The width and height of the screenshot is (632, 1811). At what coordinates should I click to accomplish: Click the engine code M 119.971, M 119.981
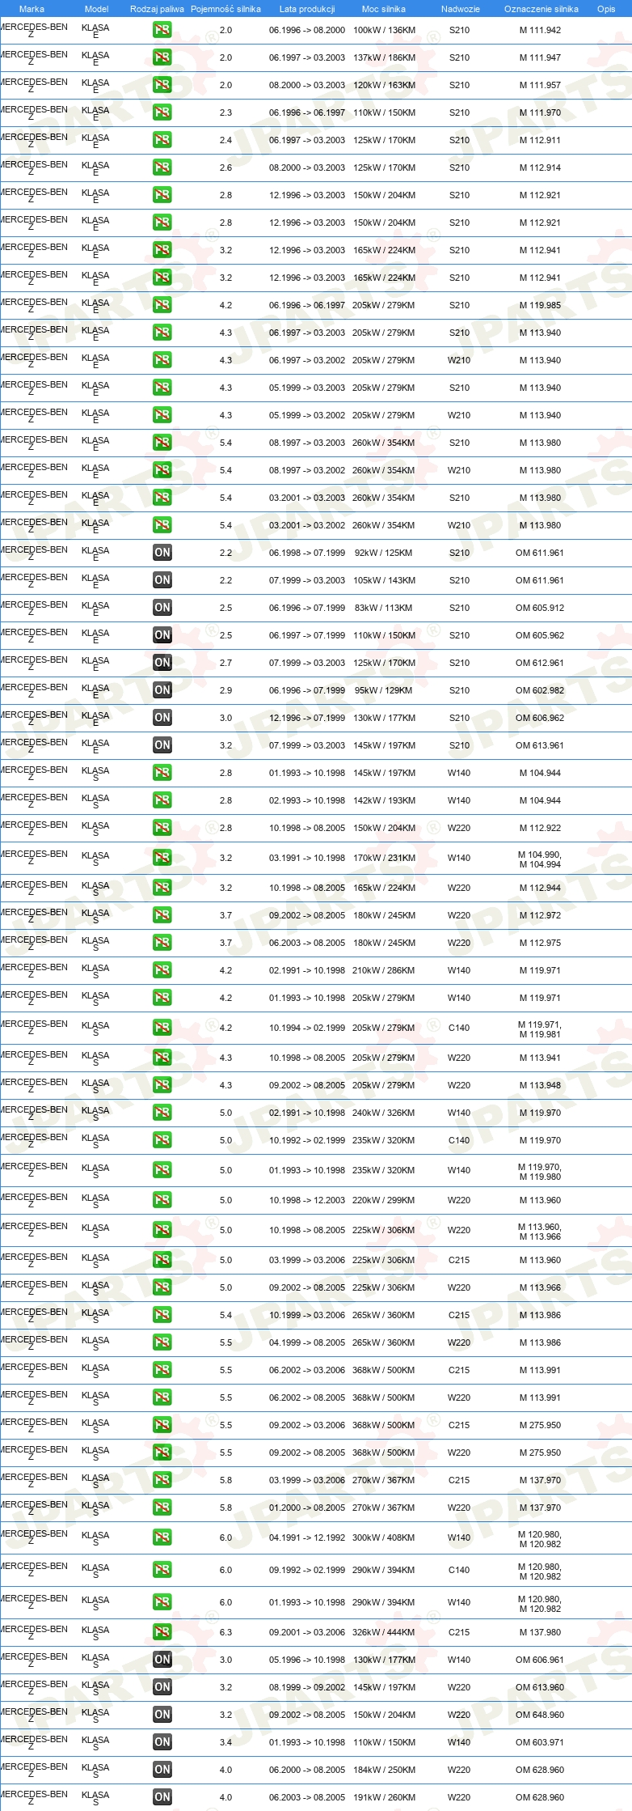[x=540, y=1029]
